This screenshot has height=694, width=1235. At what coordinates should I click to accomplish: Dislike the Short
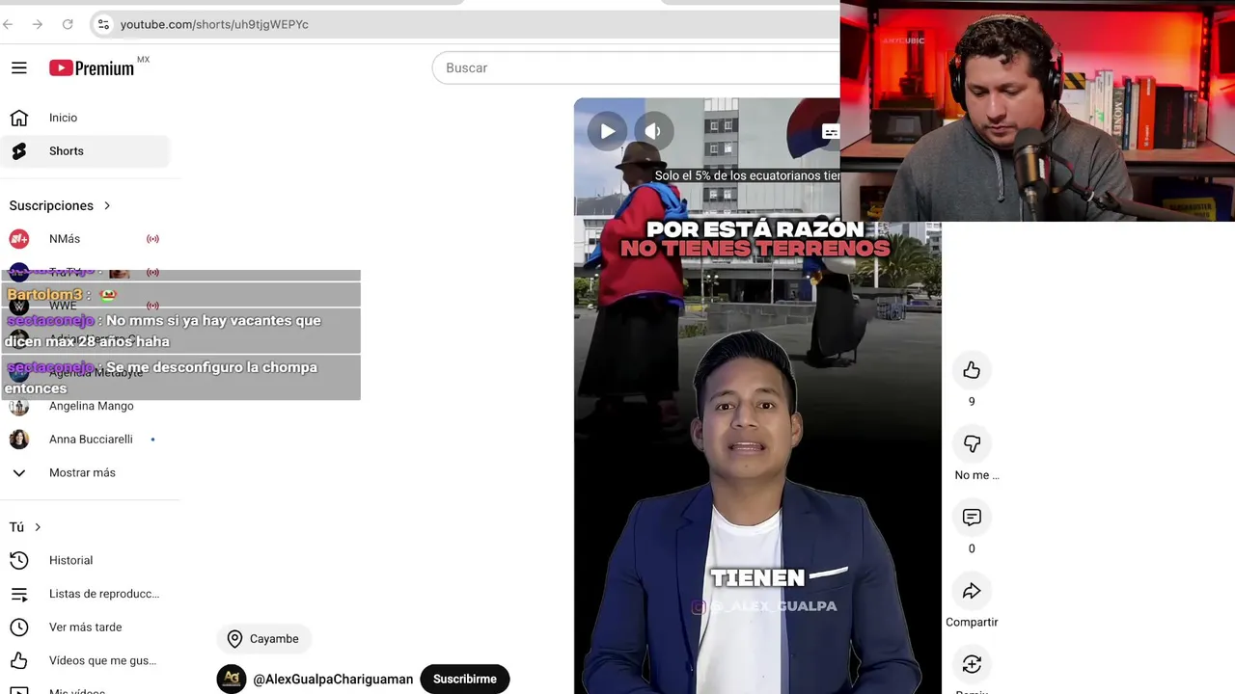pos(972,443)
